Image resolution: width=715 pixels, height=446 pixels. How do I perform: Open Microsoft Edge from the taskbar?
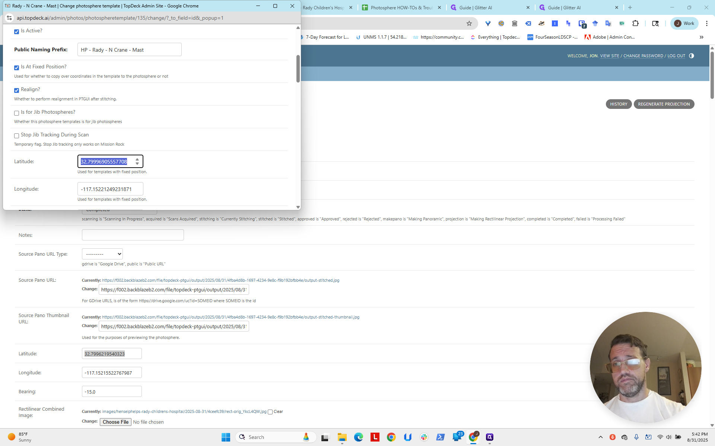pyautogui.click(x=359, y=437)
